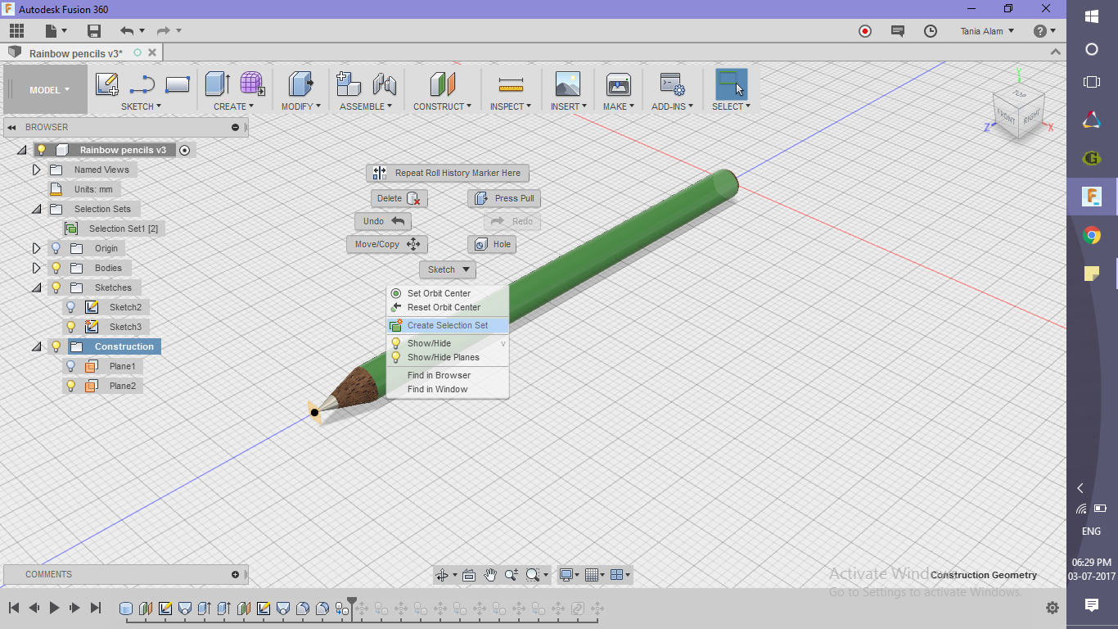Toggle the Origin folder lightbulb
This screenshot has width=1118, height=629.
pyautogui.click(x=56, y=248)
